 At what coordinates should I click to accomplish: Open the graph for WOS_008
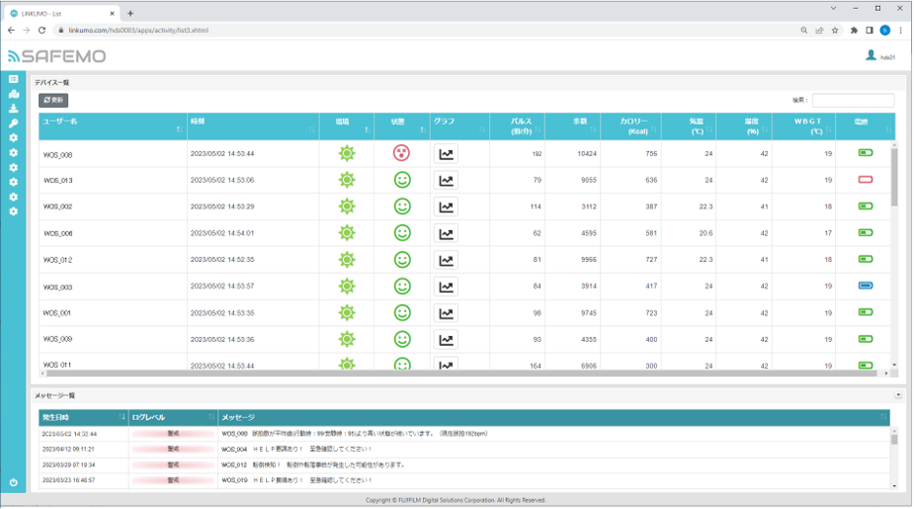pos(447,154)
